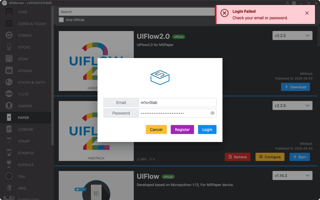The width and height of the screenshot is (320, 200).
Task: Click the DIAL device icon
Action: click(x=9, y=176)
